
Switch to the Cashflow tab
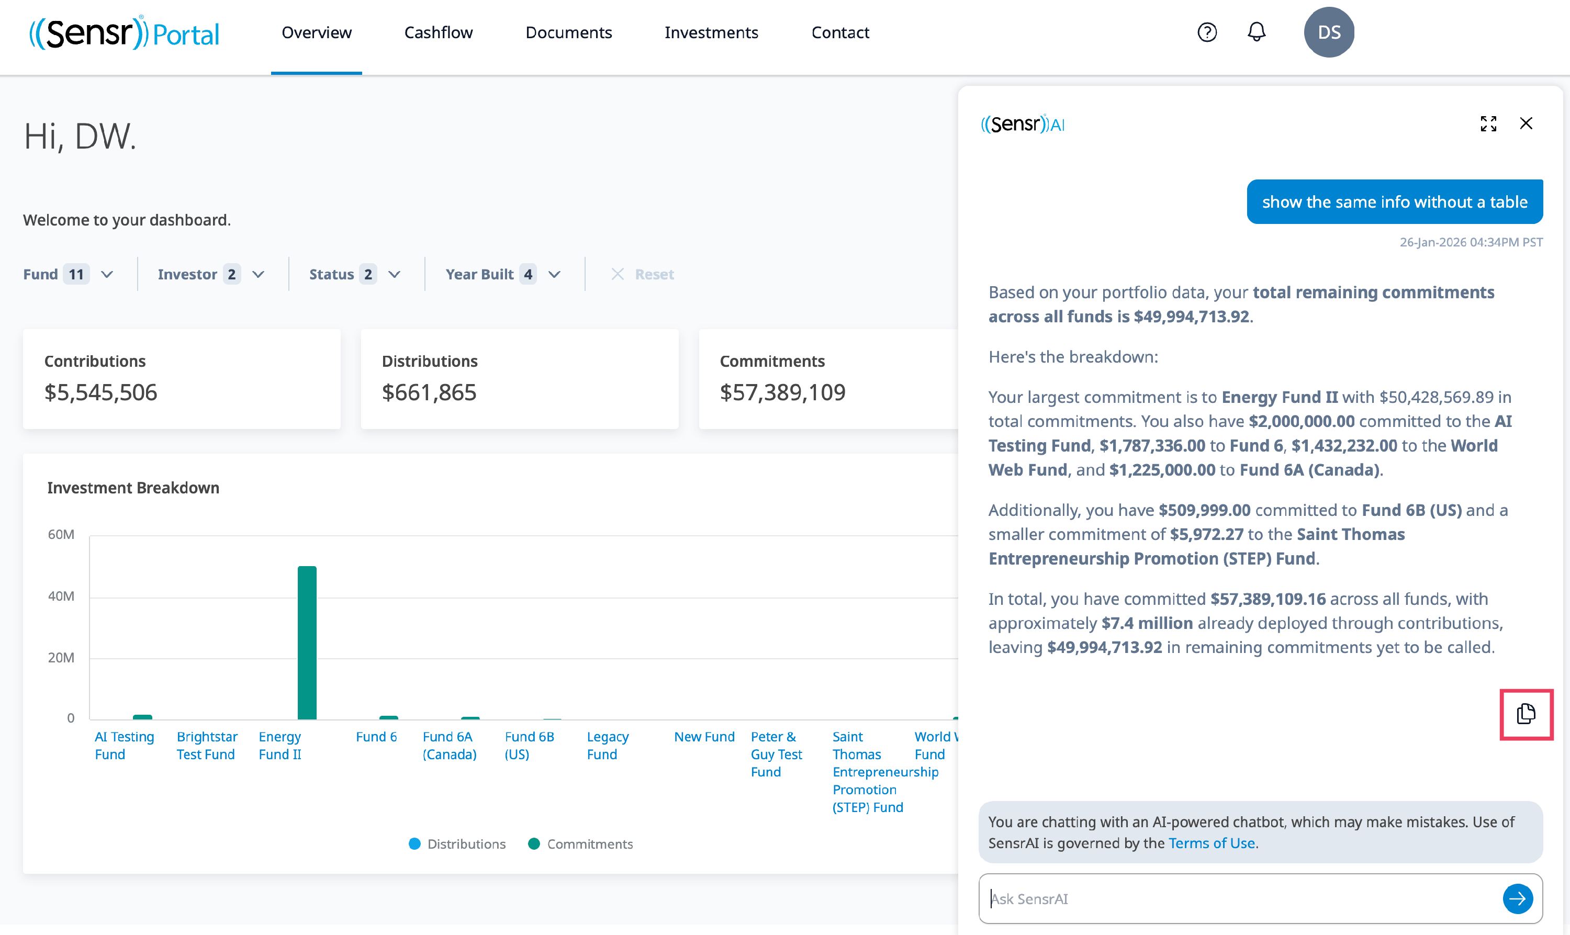438,33
